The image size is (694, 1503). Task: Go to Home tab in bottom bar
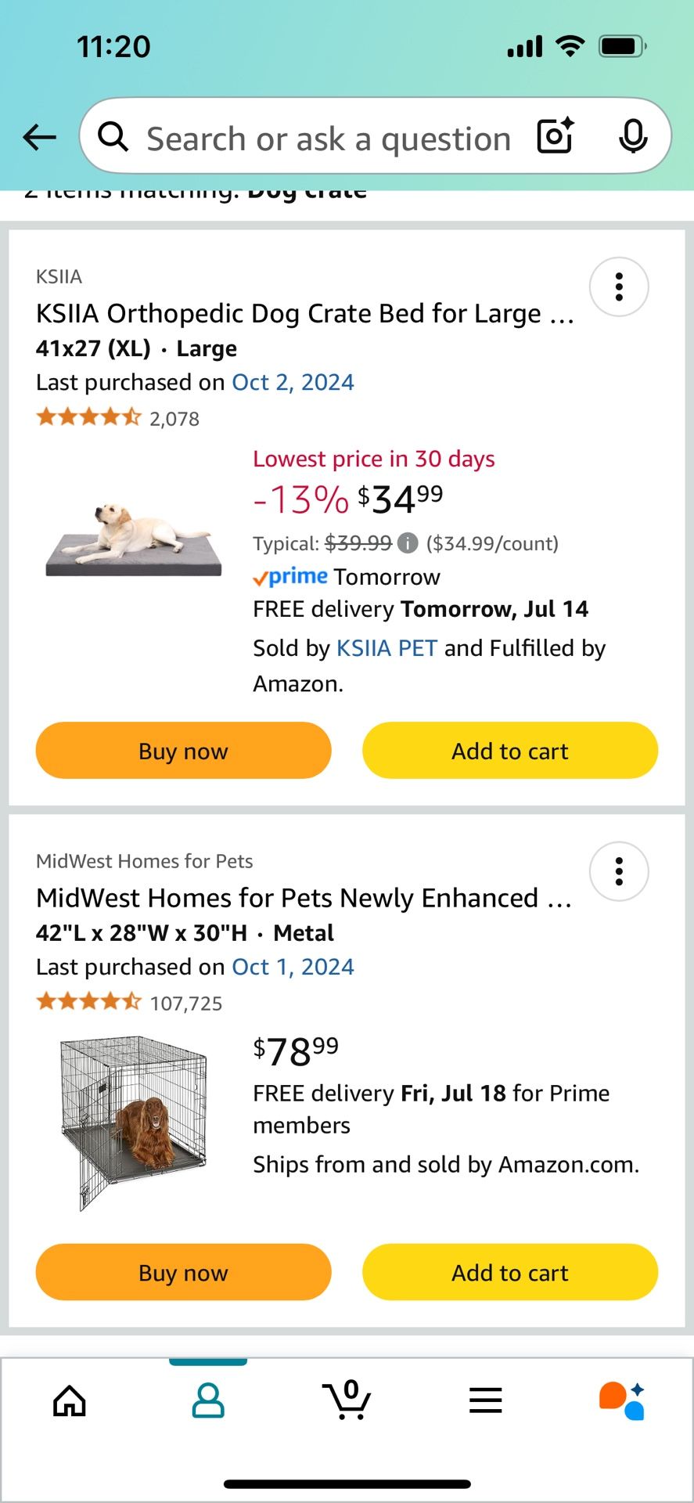pyautogui.click(x=70, y=1400)
